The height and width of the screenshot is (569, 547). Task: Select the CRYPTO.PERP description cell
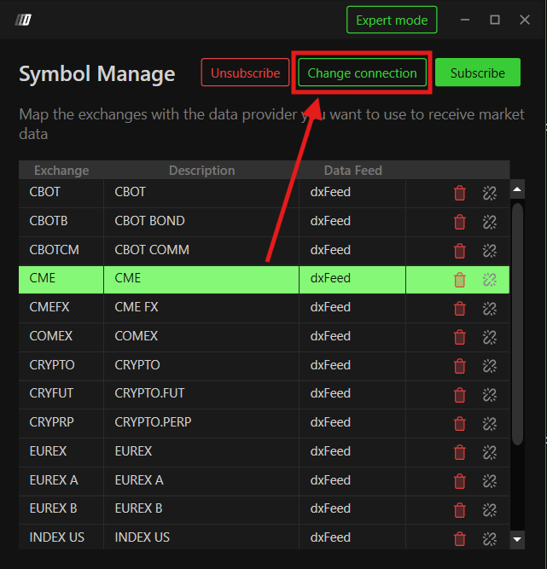(201, 423)
